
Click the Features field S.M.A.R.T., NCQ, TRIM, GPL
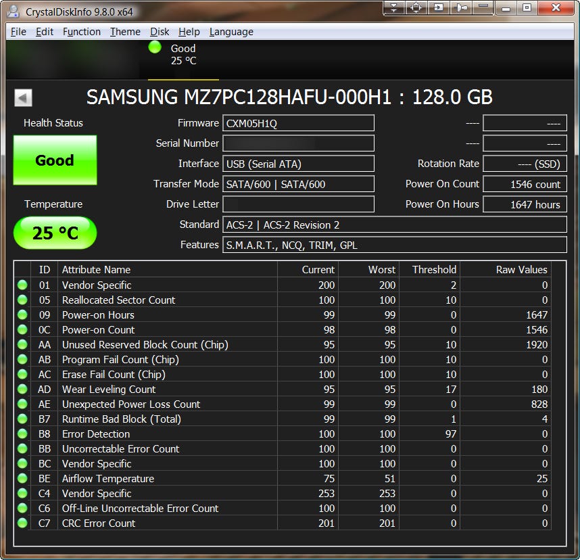point(394,245)
